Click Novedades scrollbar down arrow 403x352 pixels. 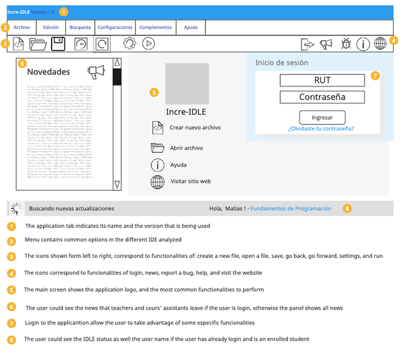pos(117,184)
